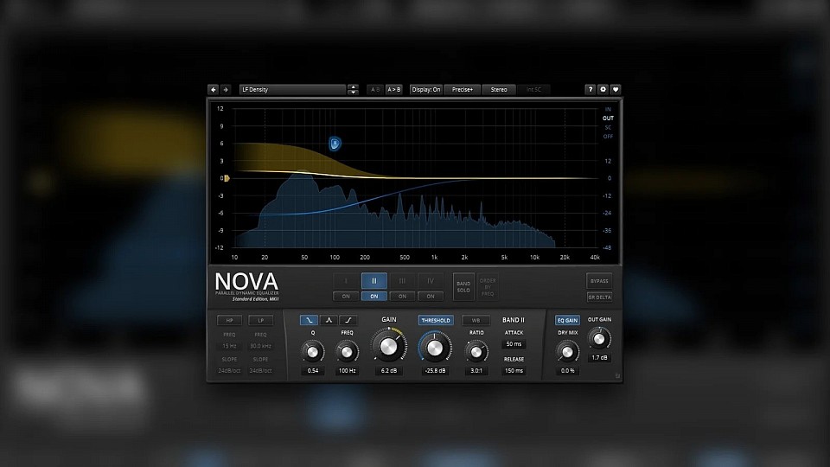Select the high shelf filter shape icon
The width and height of the screenshot is (830, 467).
coord(348,320)
